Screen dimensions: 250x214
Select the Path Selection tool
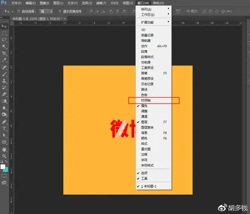(4, 135)
